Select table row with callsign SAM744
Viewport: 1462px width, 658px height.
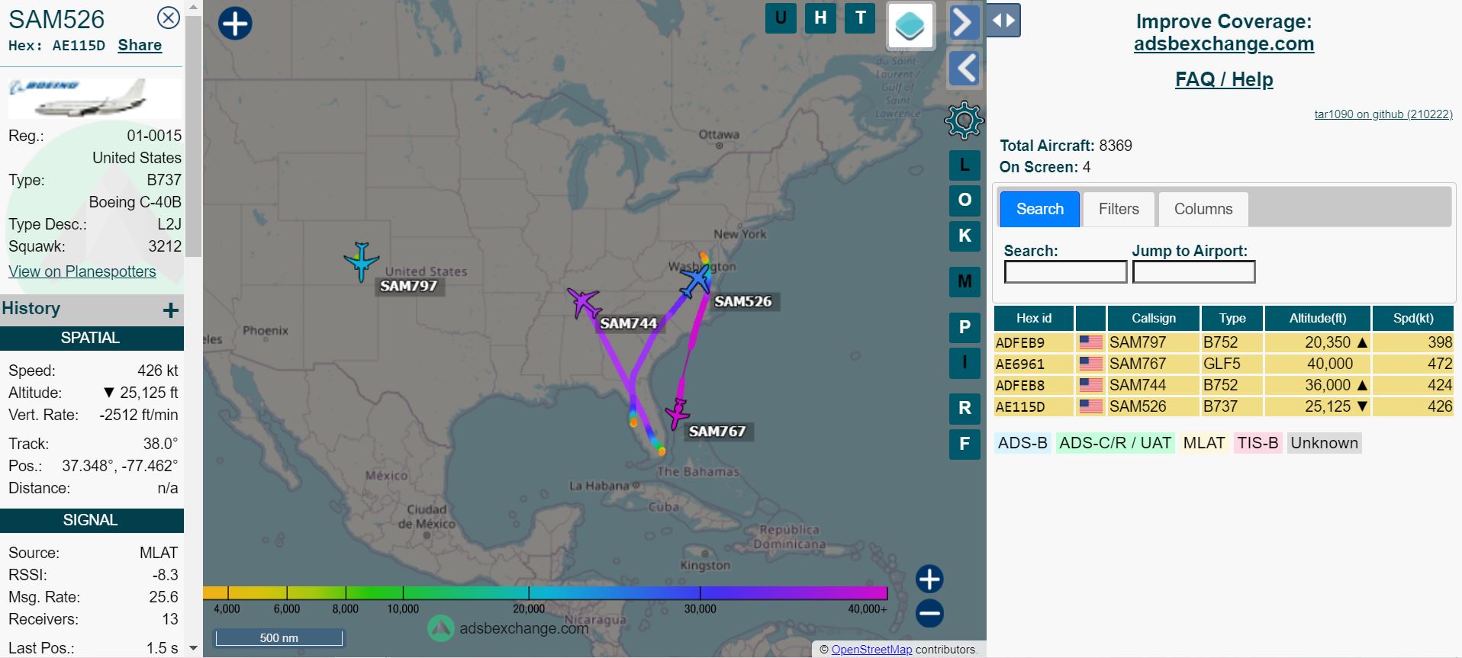1224,385
